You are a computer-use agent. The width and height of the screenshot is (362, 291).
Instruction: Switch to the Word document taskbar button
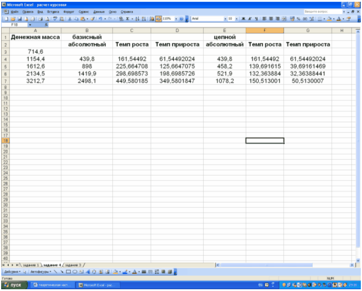pos(53,285)
